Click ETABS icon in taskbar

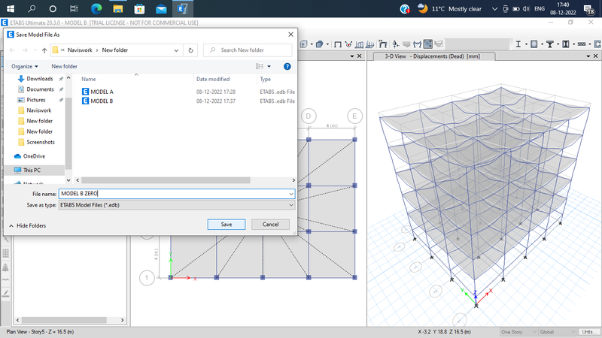(182, 8)
